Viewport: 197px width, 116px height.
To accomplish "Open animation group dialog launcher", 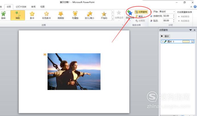I will [x=123, y=25].
